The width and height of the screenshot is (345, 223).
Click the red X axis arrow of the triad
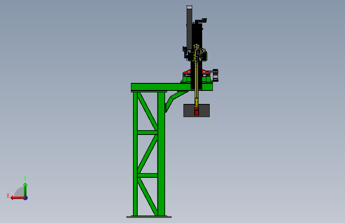click(x=17, y=198)
